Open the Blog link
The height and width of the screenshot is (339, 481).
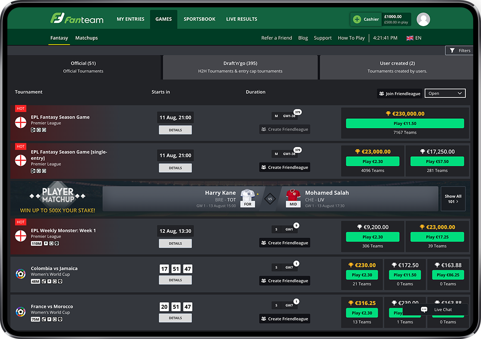click(303, 38)
